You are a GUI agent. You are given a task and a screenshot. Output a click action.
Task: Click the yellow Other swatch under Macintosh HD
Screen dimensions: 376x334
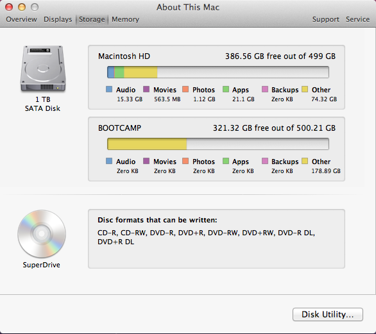pos(305,89)
